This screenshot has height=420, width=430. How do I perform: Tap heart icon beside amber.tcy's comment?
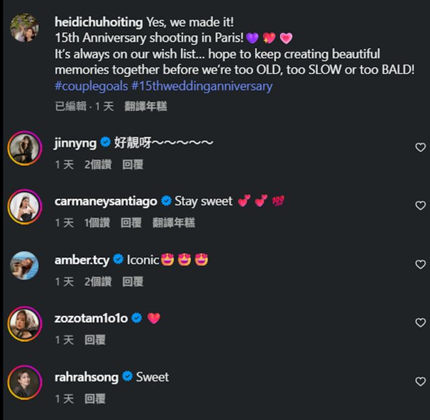420,264
